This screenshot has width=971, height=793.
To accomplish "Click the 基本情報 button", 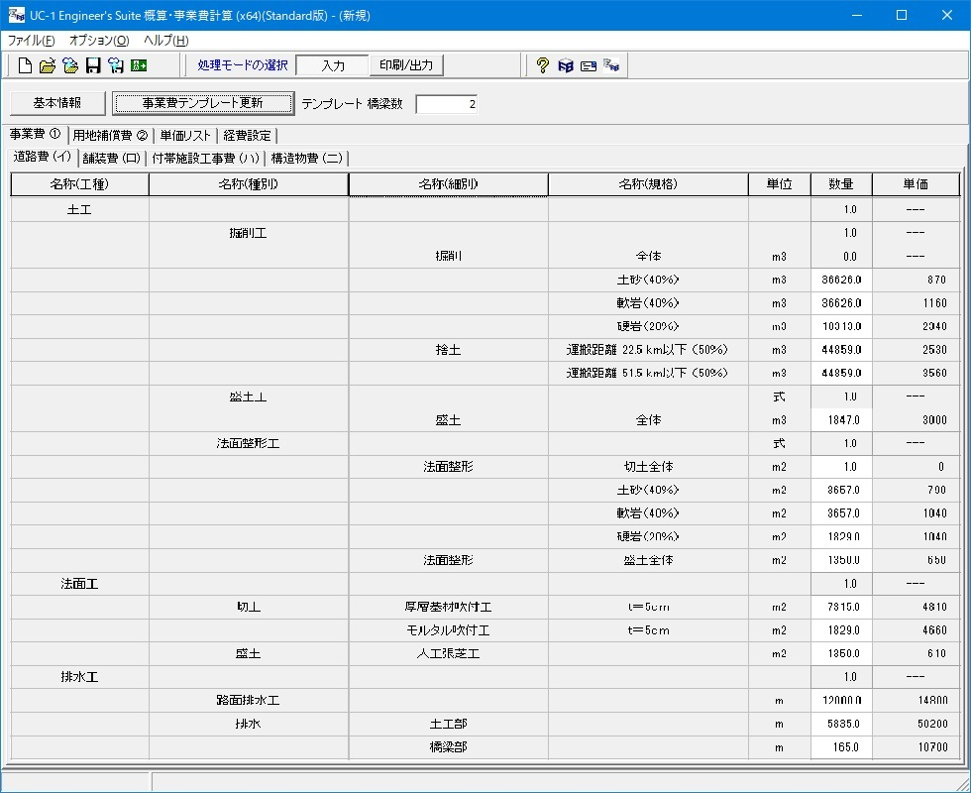I will (x=57, y=103).
